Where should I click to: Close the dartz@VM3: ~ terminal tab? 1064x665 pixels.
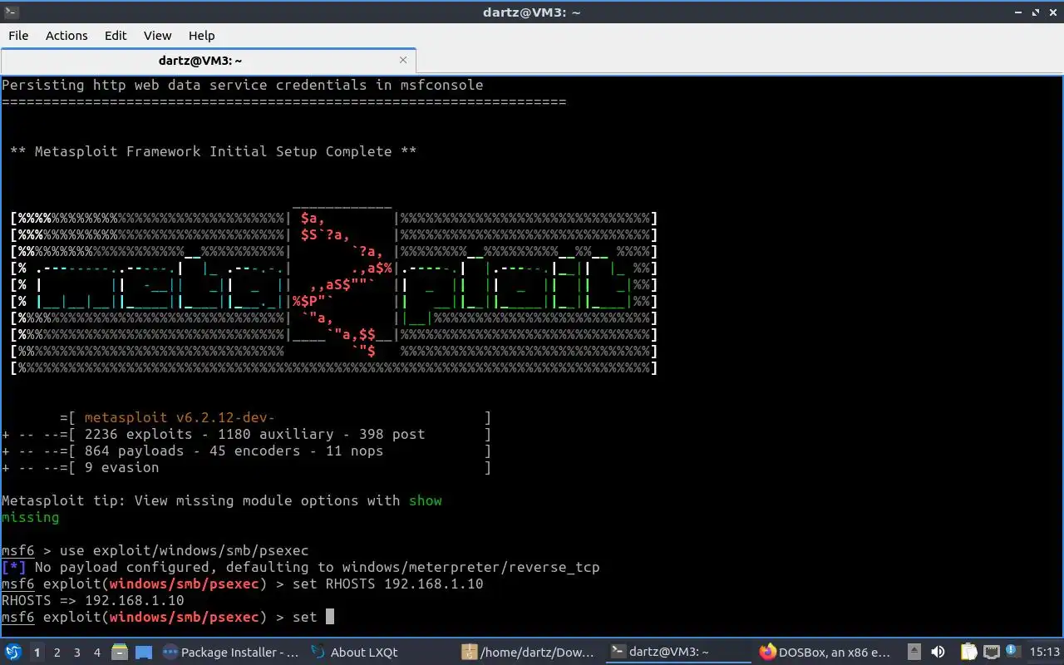pyautogui.click(x=403, y=60)
